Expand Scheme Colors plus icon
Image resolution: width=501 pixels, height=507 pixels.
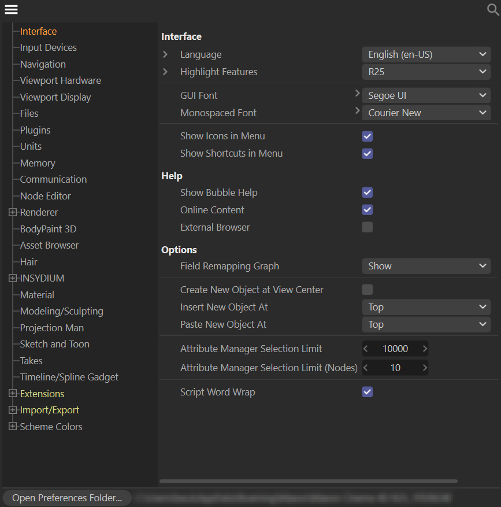[x=13, y=427]
